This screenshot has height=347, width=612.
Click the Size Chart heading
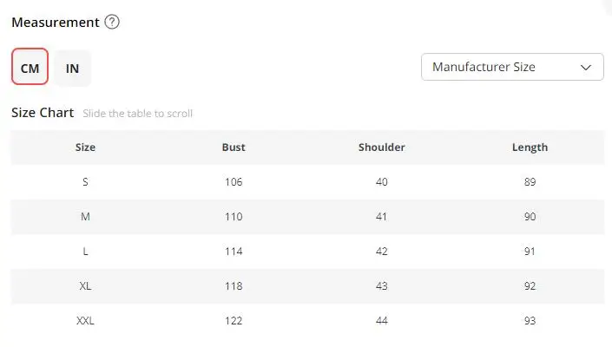(43, 113)
